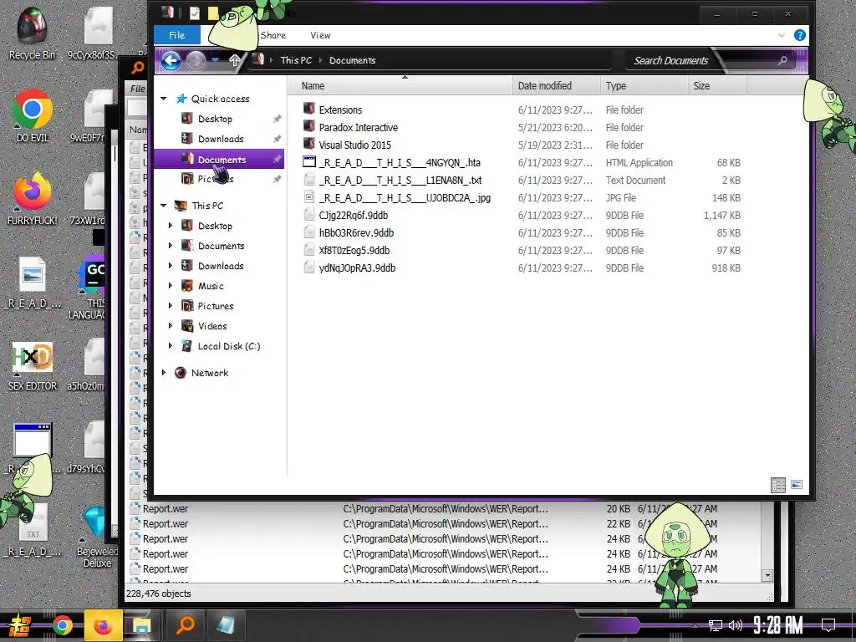This screenshot has width=856, height=642.
Task: Collapse the Quick access tree node
Action: coord(163,99)
